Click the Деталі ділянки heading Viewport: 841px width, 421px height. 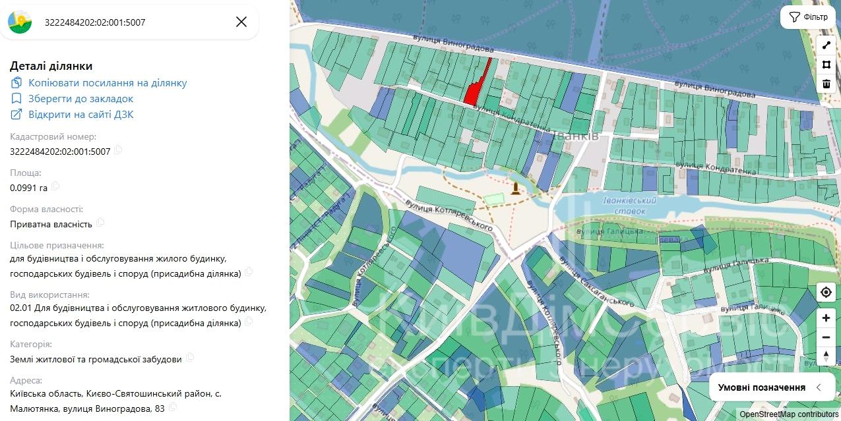click(x=51, y=66)
